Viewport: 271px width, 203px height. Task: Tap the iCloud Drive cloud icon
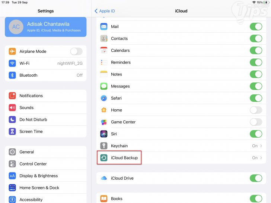click(x=104, y=178)
